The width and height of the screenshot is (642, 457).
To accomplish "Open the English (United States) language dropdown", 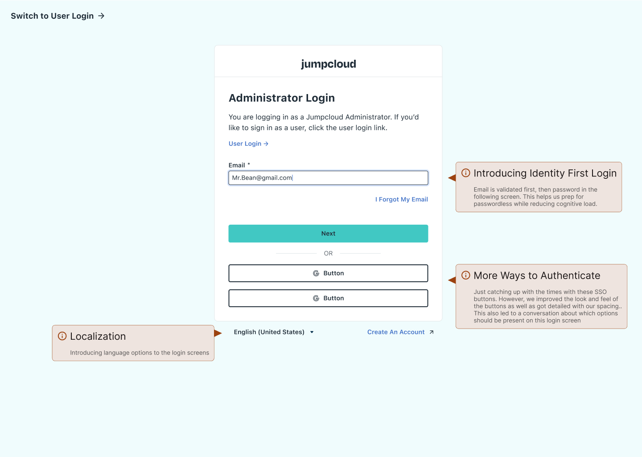I will tap(269, 332).
